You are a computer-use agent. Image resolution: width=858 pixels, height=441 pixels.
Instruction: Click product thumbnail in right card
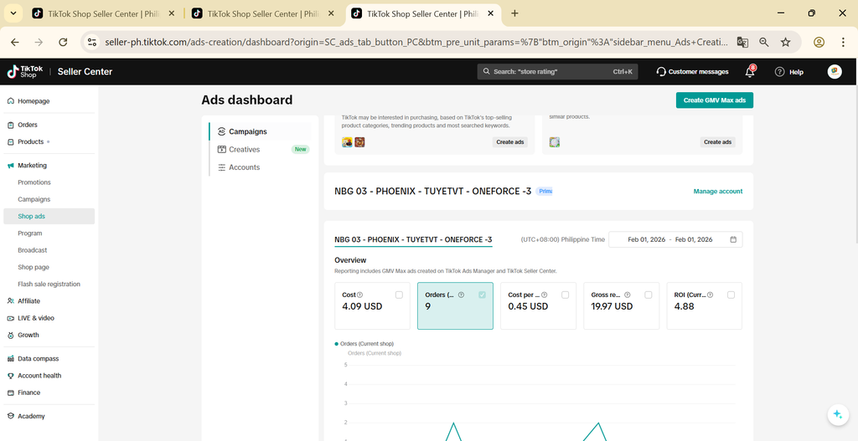tap(555, 142)
